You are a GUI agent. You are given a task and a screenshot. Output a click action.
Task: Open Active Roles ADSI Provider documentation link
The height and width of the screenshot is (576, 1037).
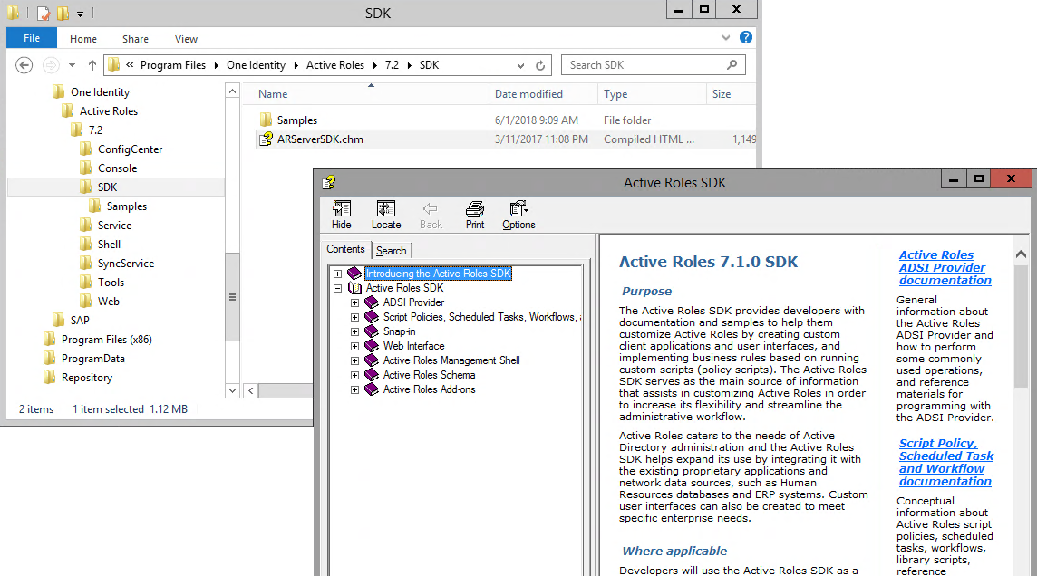[945, 268]
